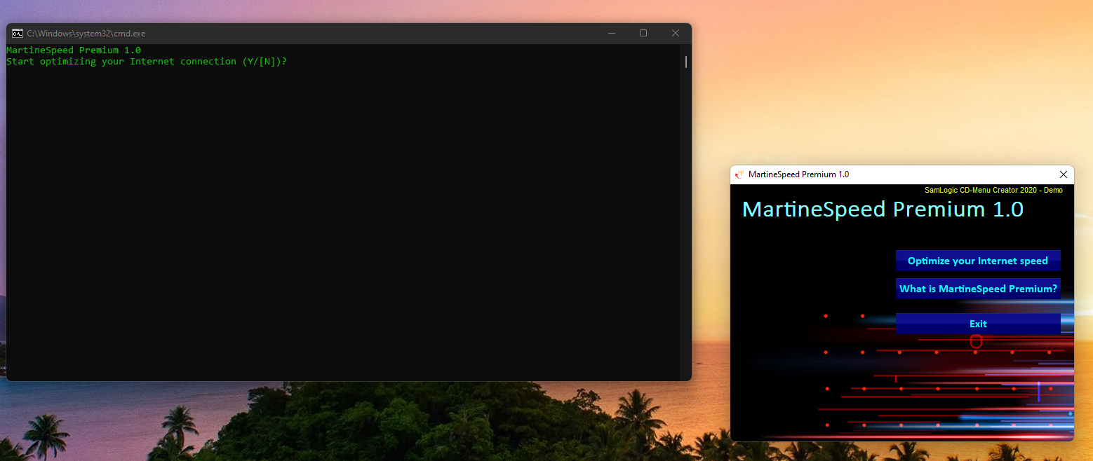The height and width of the screenshot is (461, 1093).
Task: Select the MartineSpeed Premium 1.0 heading graphic
Action: [x=883, y=209]
